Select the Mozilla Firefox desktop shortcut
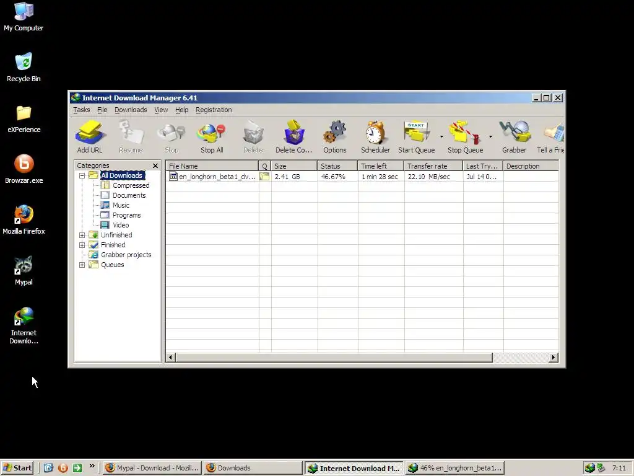The image size is (634, 476). point(24,220)
